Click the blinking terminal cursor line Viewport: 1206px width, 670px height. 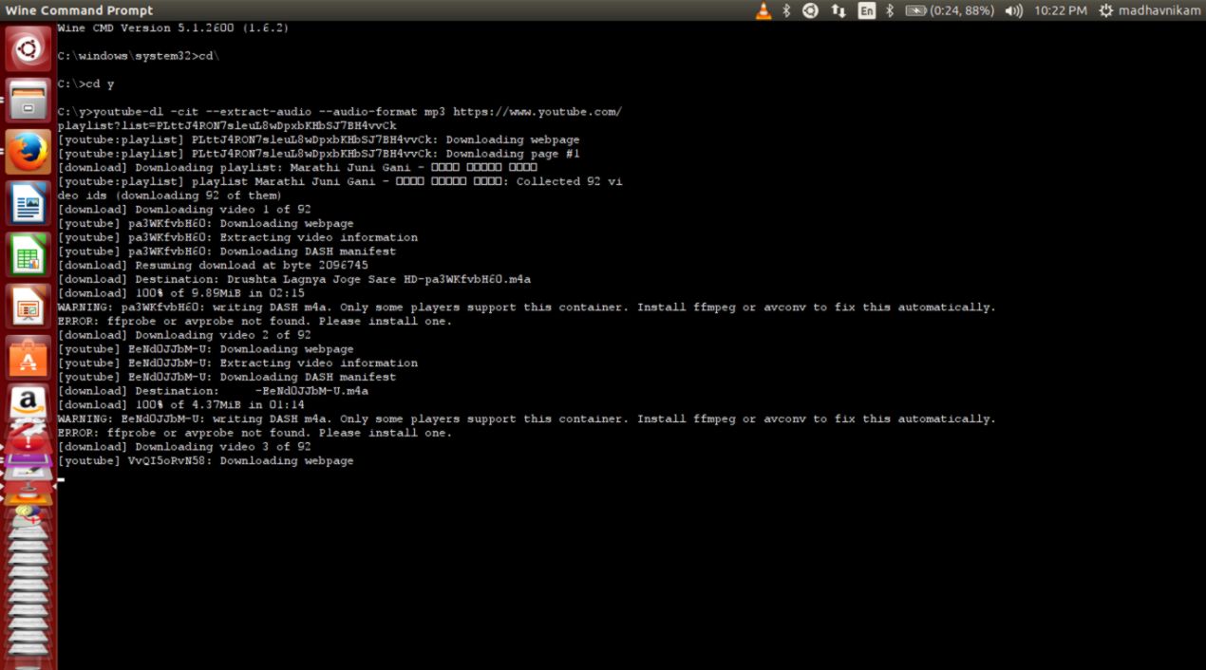click(x=59, y=480)
